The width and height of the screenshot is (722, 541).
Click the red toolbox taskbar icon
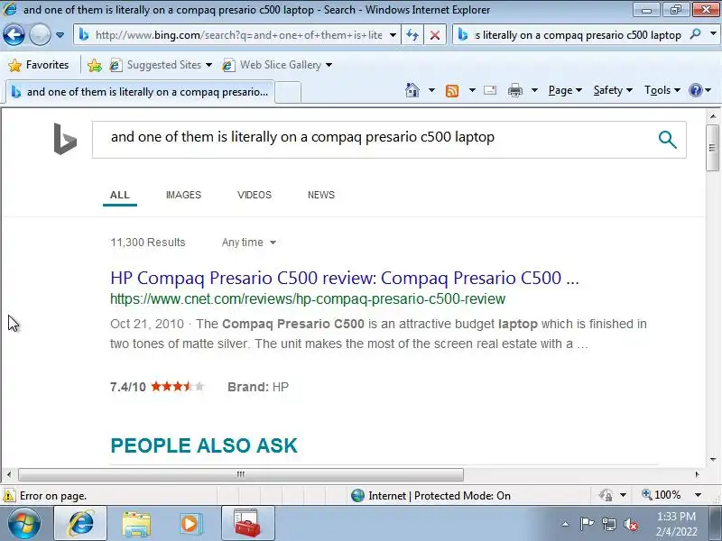tap(247, 524)
